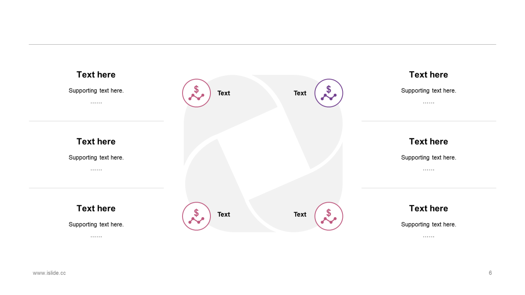Click the top-left pink dollar chart icon
Image resolution: width=525 pixels, height=295 pixels.
pyautogui.click(x=196, y=93)
